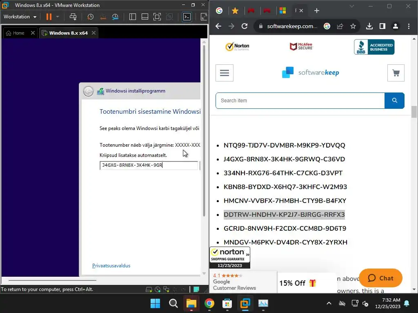Close the active Chrome tab
418x313 pixels.
coord(301,11)
